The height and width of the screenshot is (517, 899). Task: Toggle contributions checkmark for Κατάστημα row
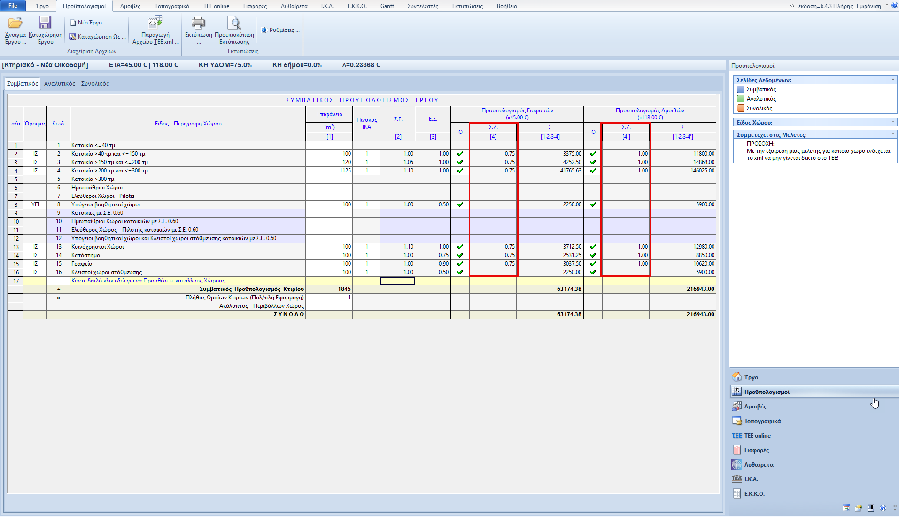(x=460, y=255)
